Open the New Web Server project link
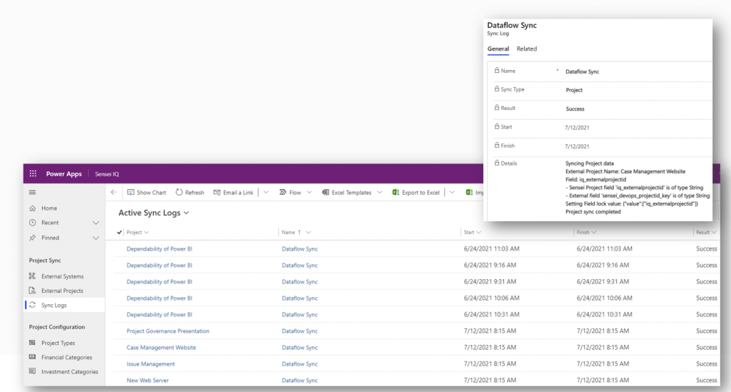The image size is (731, 392). click(147, 381)
